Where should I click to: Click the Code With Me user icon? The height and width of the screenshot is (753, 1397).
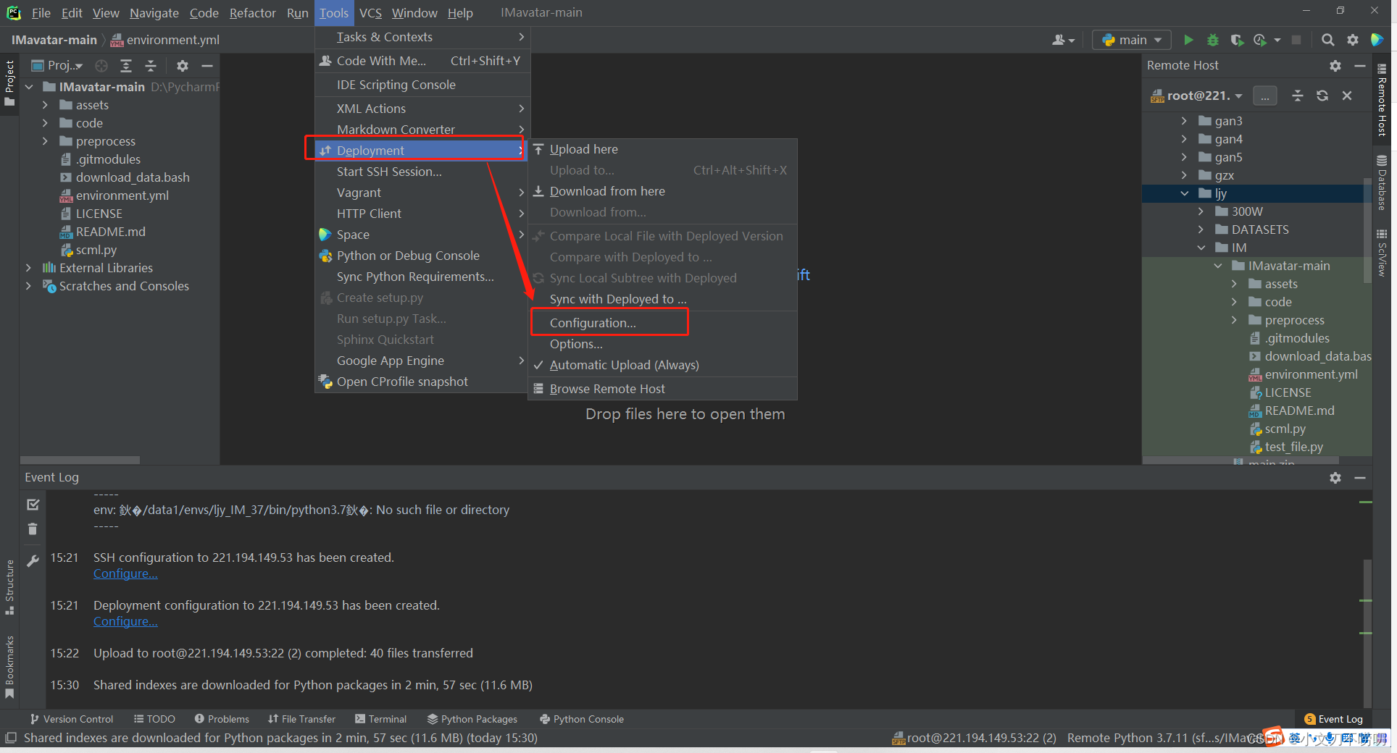pos(1063,40)
